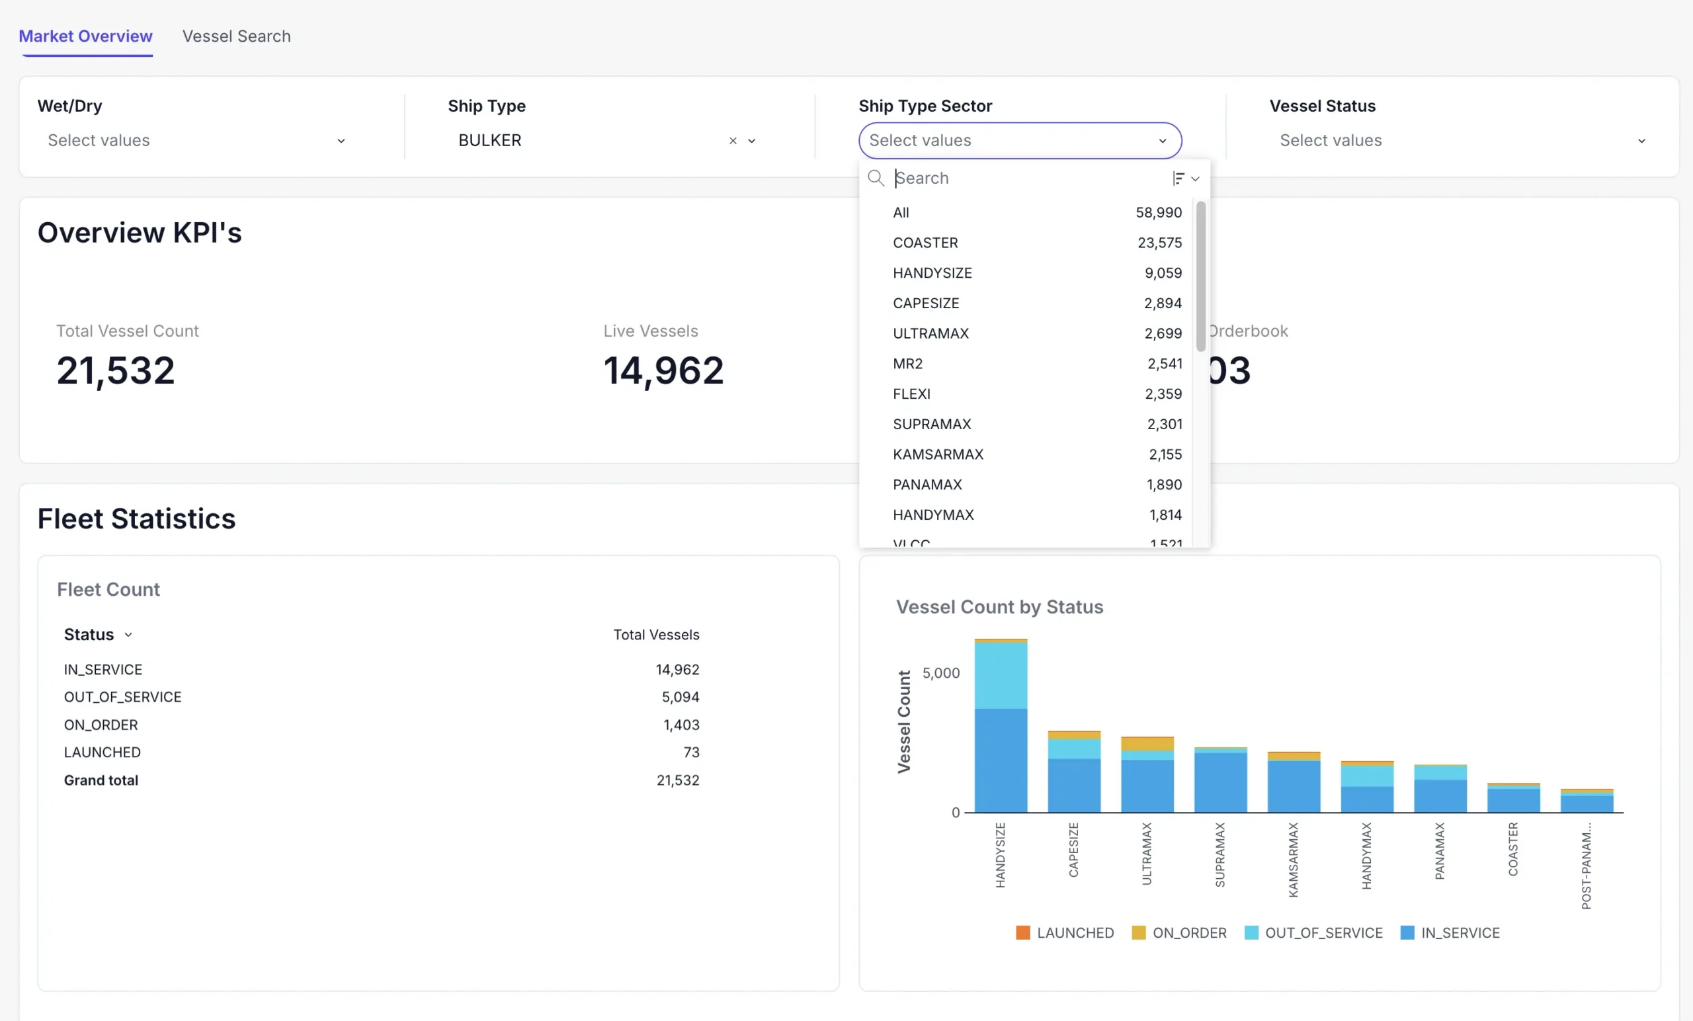Select HANDYMAX in sector list

[x=1026, y=514]
